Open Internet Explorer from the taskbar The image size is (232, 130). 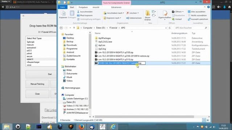click(x=113, y=127)
